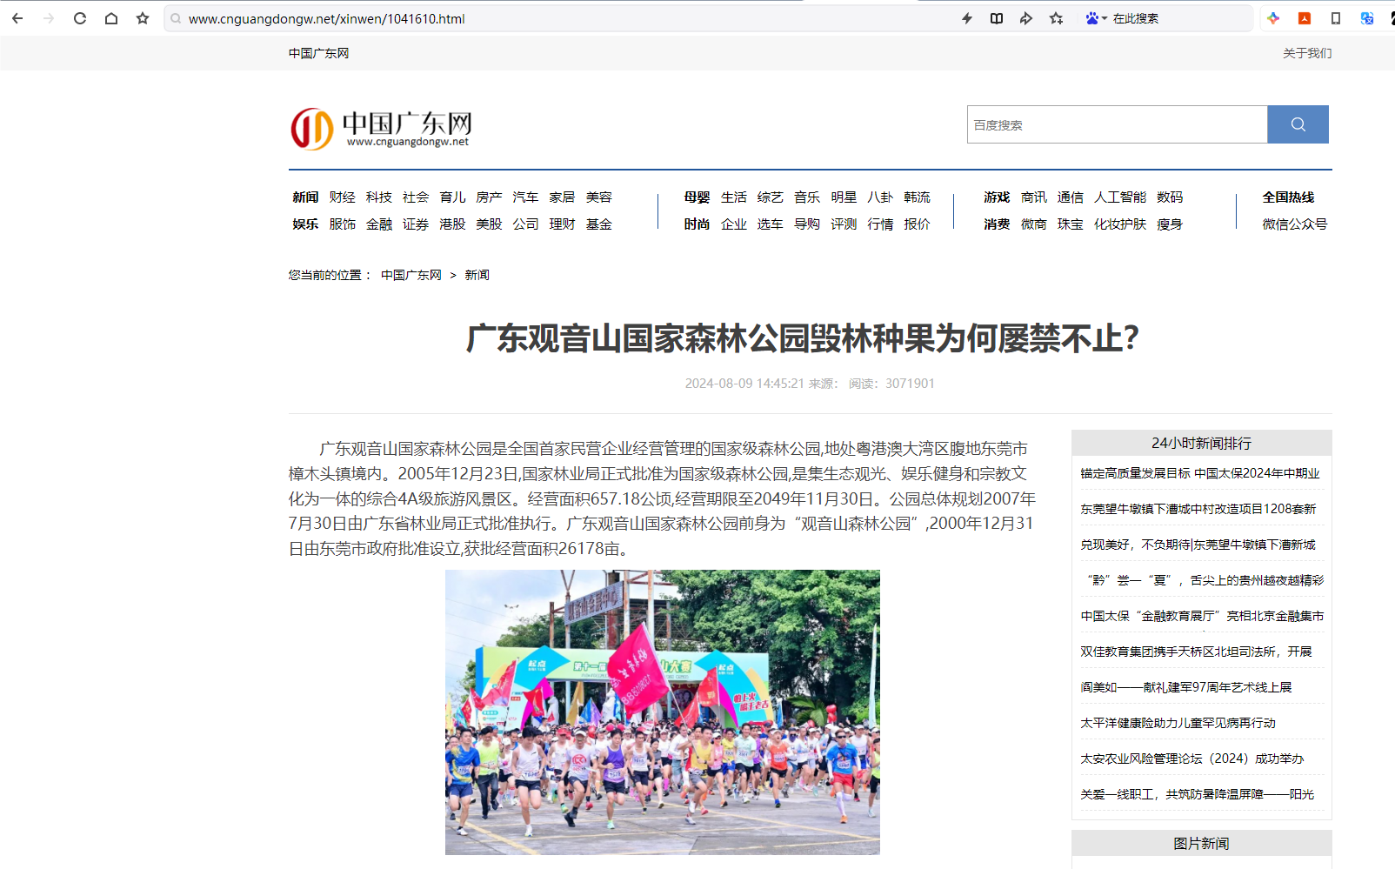Click the lightning bolt speed mode icon
Screen dimensions: 1395x869
tap(967, 18)
